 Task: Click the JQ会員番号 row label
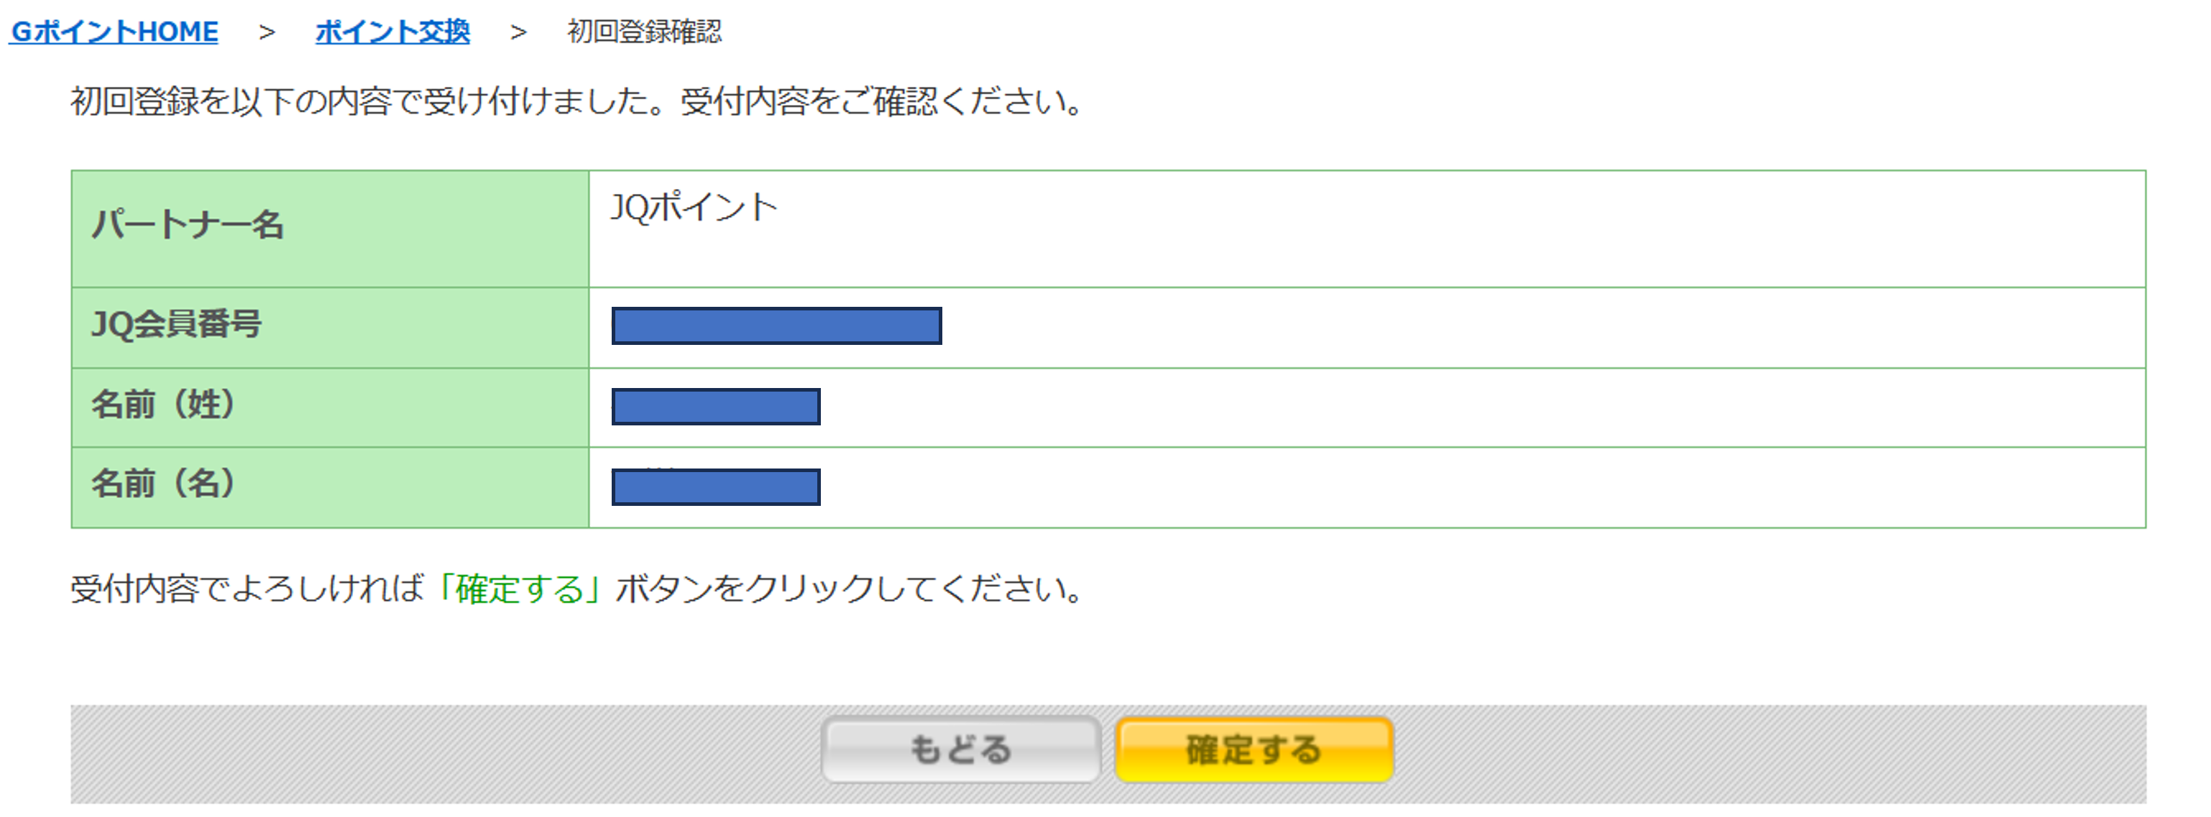177,324
